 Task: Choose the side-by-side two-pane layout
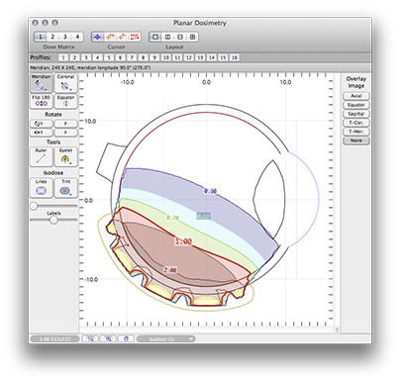pos(167,37)
